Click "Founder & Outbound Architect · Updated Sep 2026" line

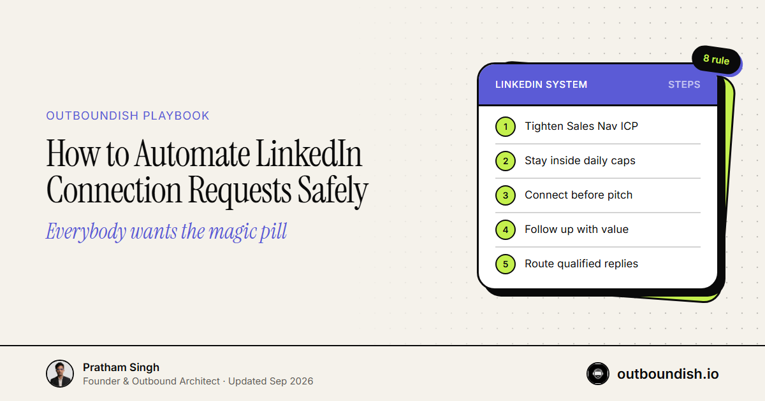(x=198, y=381)
